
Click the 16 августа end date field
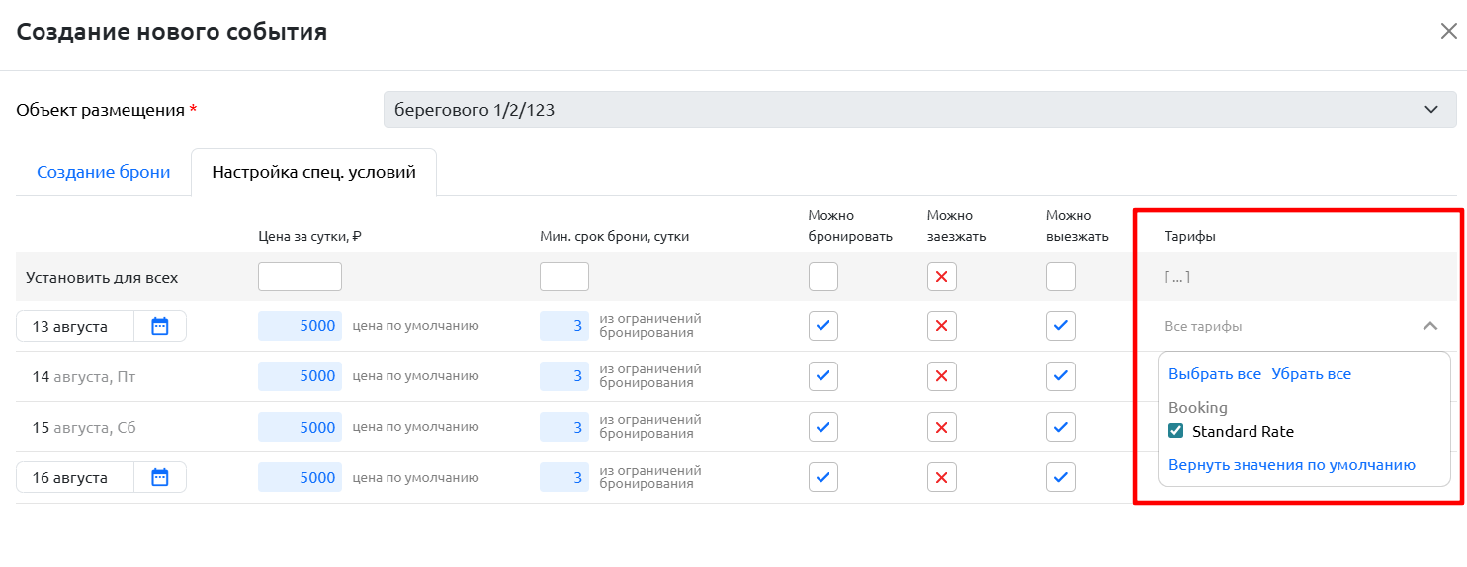pos(75,477)
